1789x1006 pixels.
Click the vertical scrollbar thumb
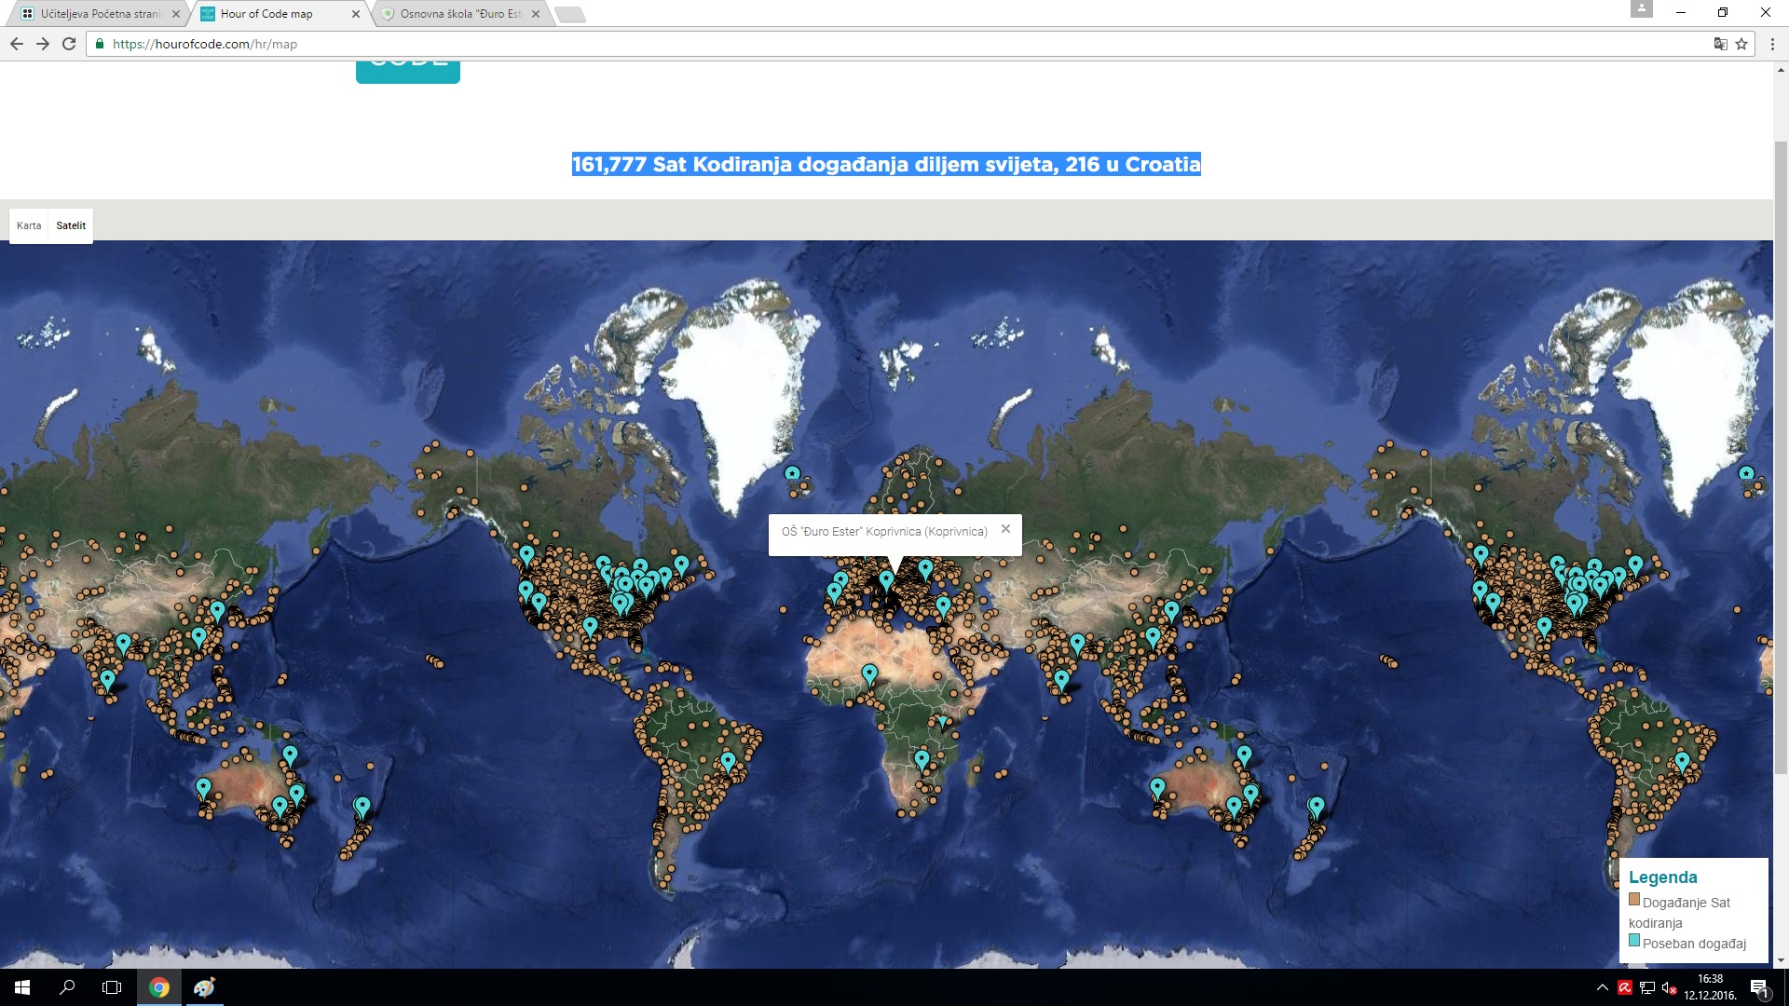pyautogui.click(x=1781, y=456)
